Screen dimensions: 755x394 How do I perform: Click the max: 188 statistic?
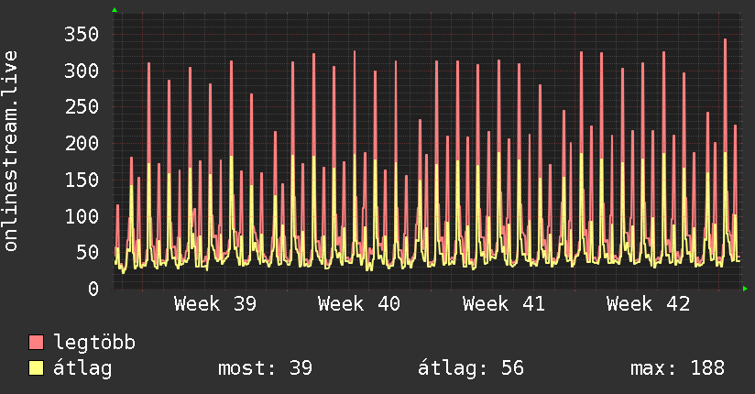[x=677, y=368]
